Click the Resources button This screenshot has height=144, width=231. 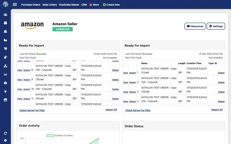tap(195, 26)
